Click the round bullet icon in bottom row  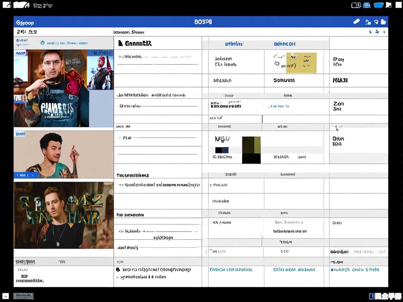[118, 270]
